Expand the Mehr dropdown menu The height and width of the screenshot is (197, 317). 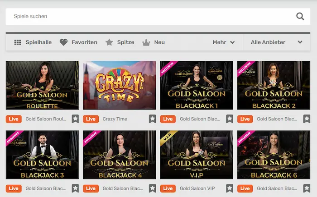pyautogui.click(x=224, y=42)
